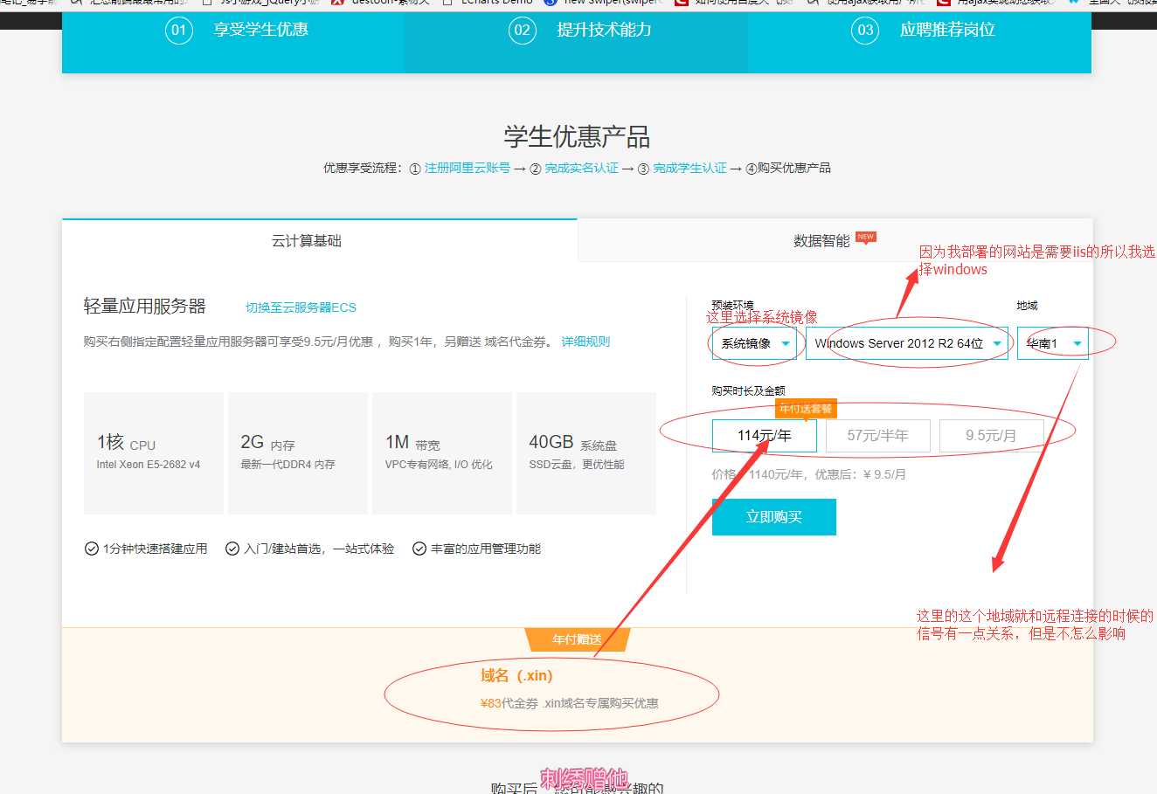Click the orange 年付赠送 ribbon
This screenshot has width=1157, height=794.
coord(577,639)
